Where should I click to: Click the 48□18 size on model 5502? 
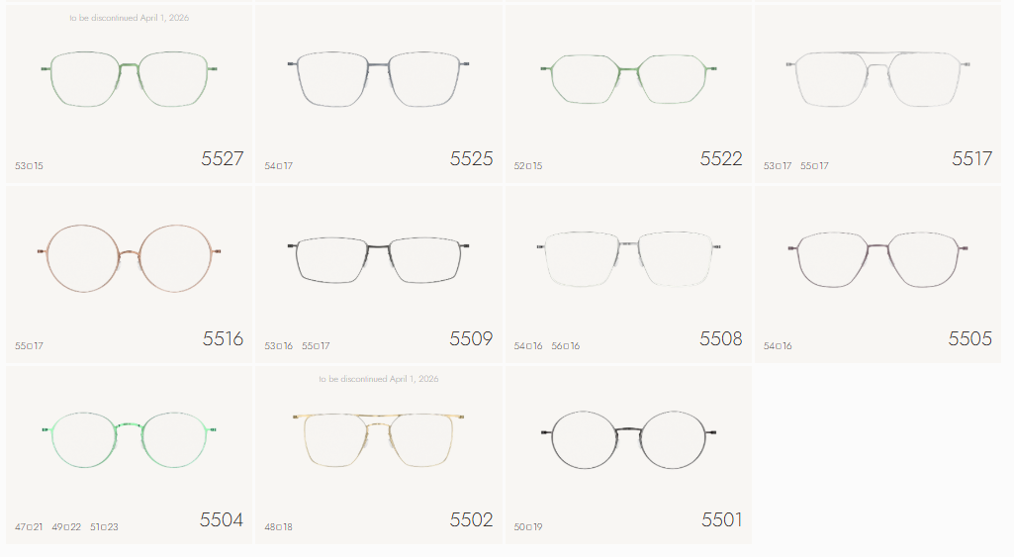tap(278, 526)
